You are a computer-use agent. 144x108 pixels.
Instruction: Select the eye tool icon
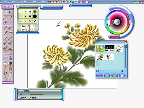coord(10,33)
